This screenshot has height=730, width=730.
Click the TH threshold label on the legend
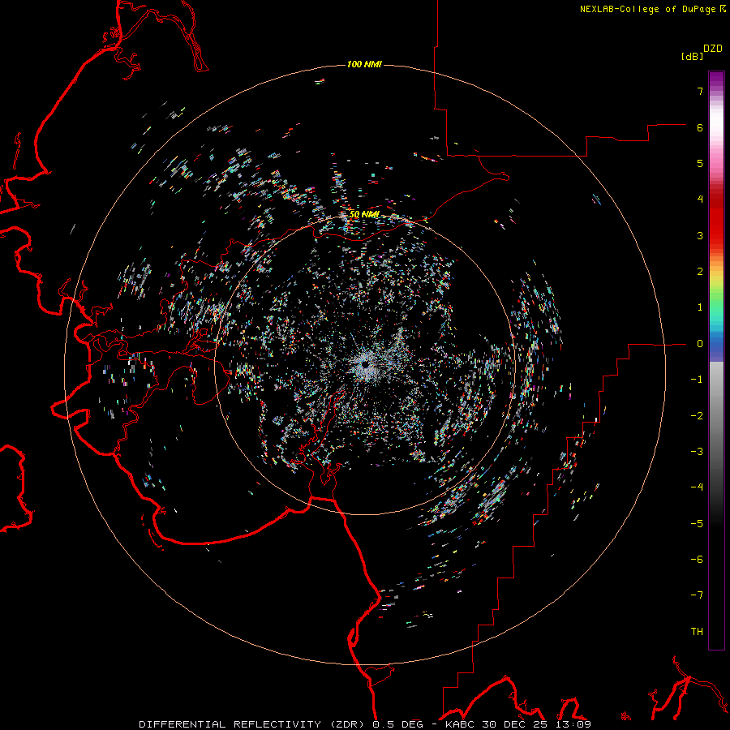[x=697, y=632]
